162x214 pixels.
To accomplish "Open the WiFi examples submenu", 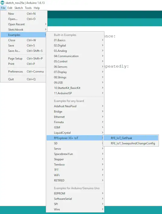I will click(75, 175).
